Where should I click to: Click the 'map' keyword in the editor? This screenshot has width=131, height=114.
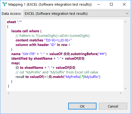click(15, 63)
